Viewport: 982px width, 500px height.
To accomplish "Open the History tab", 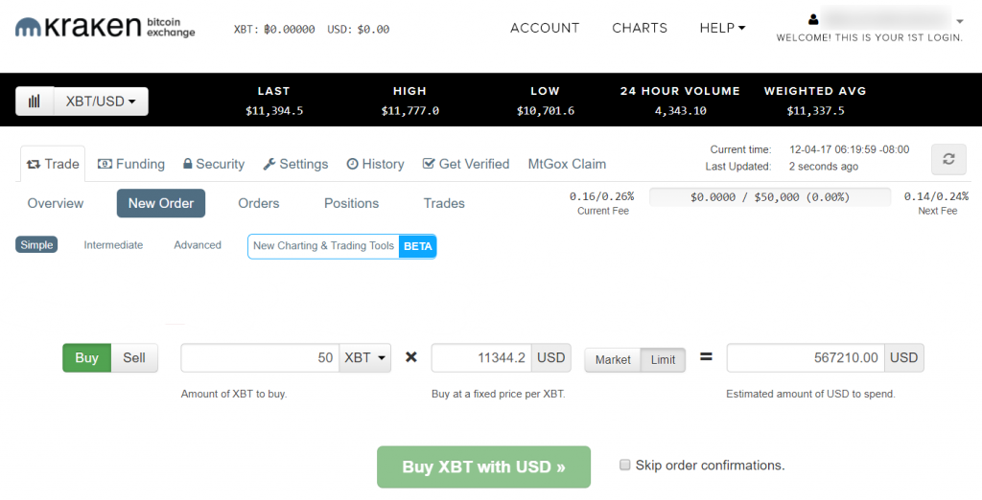I will coord(375,164).
